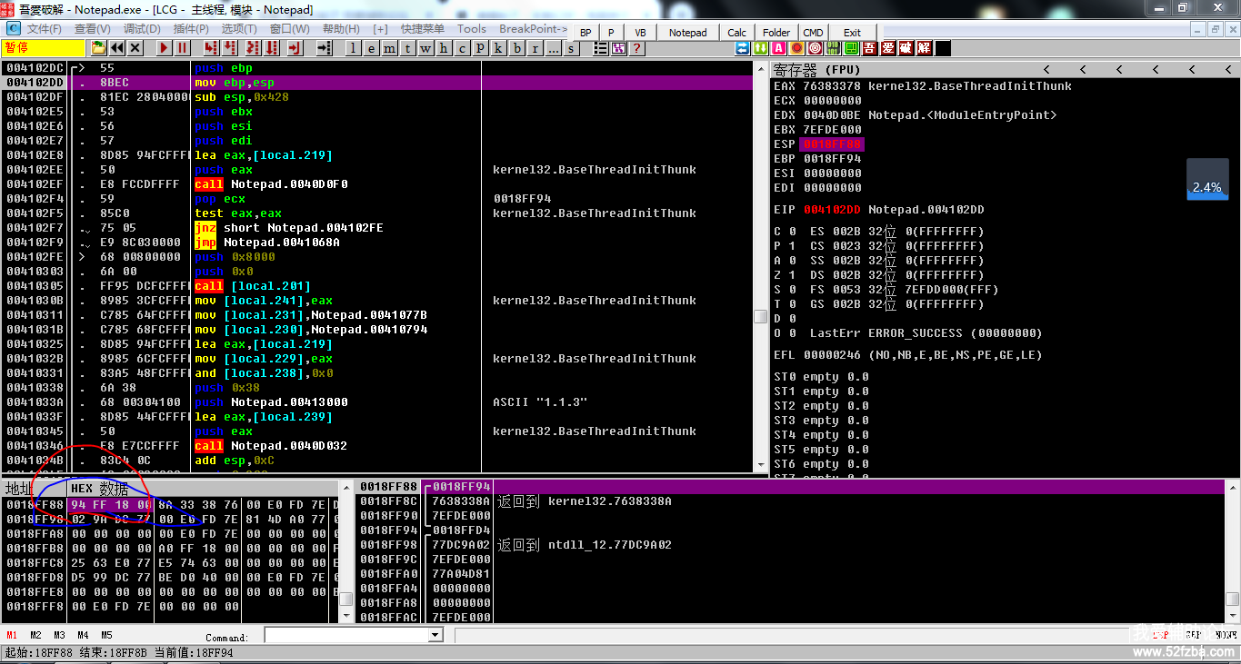Open debugging options with the list icon
1241x664 pixels.
coord(600,48)
